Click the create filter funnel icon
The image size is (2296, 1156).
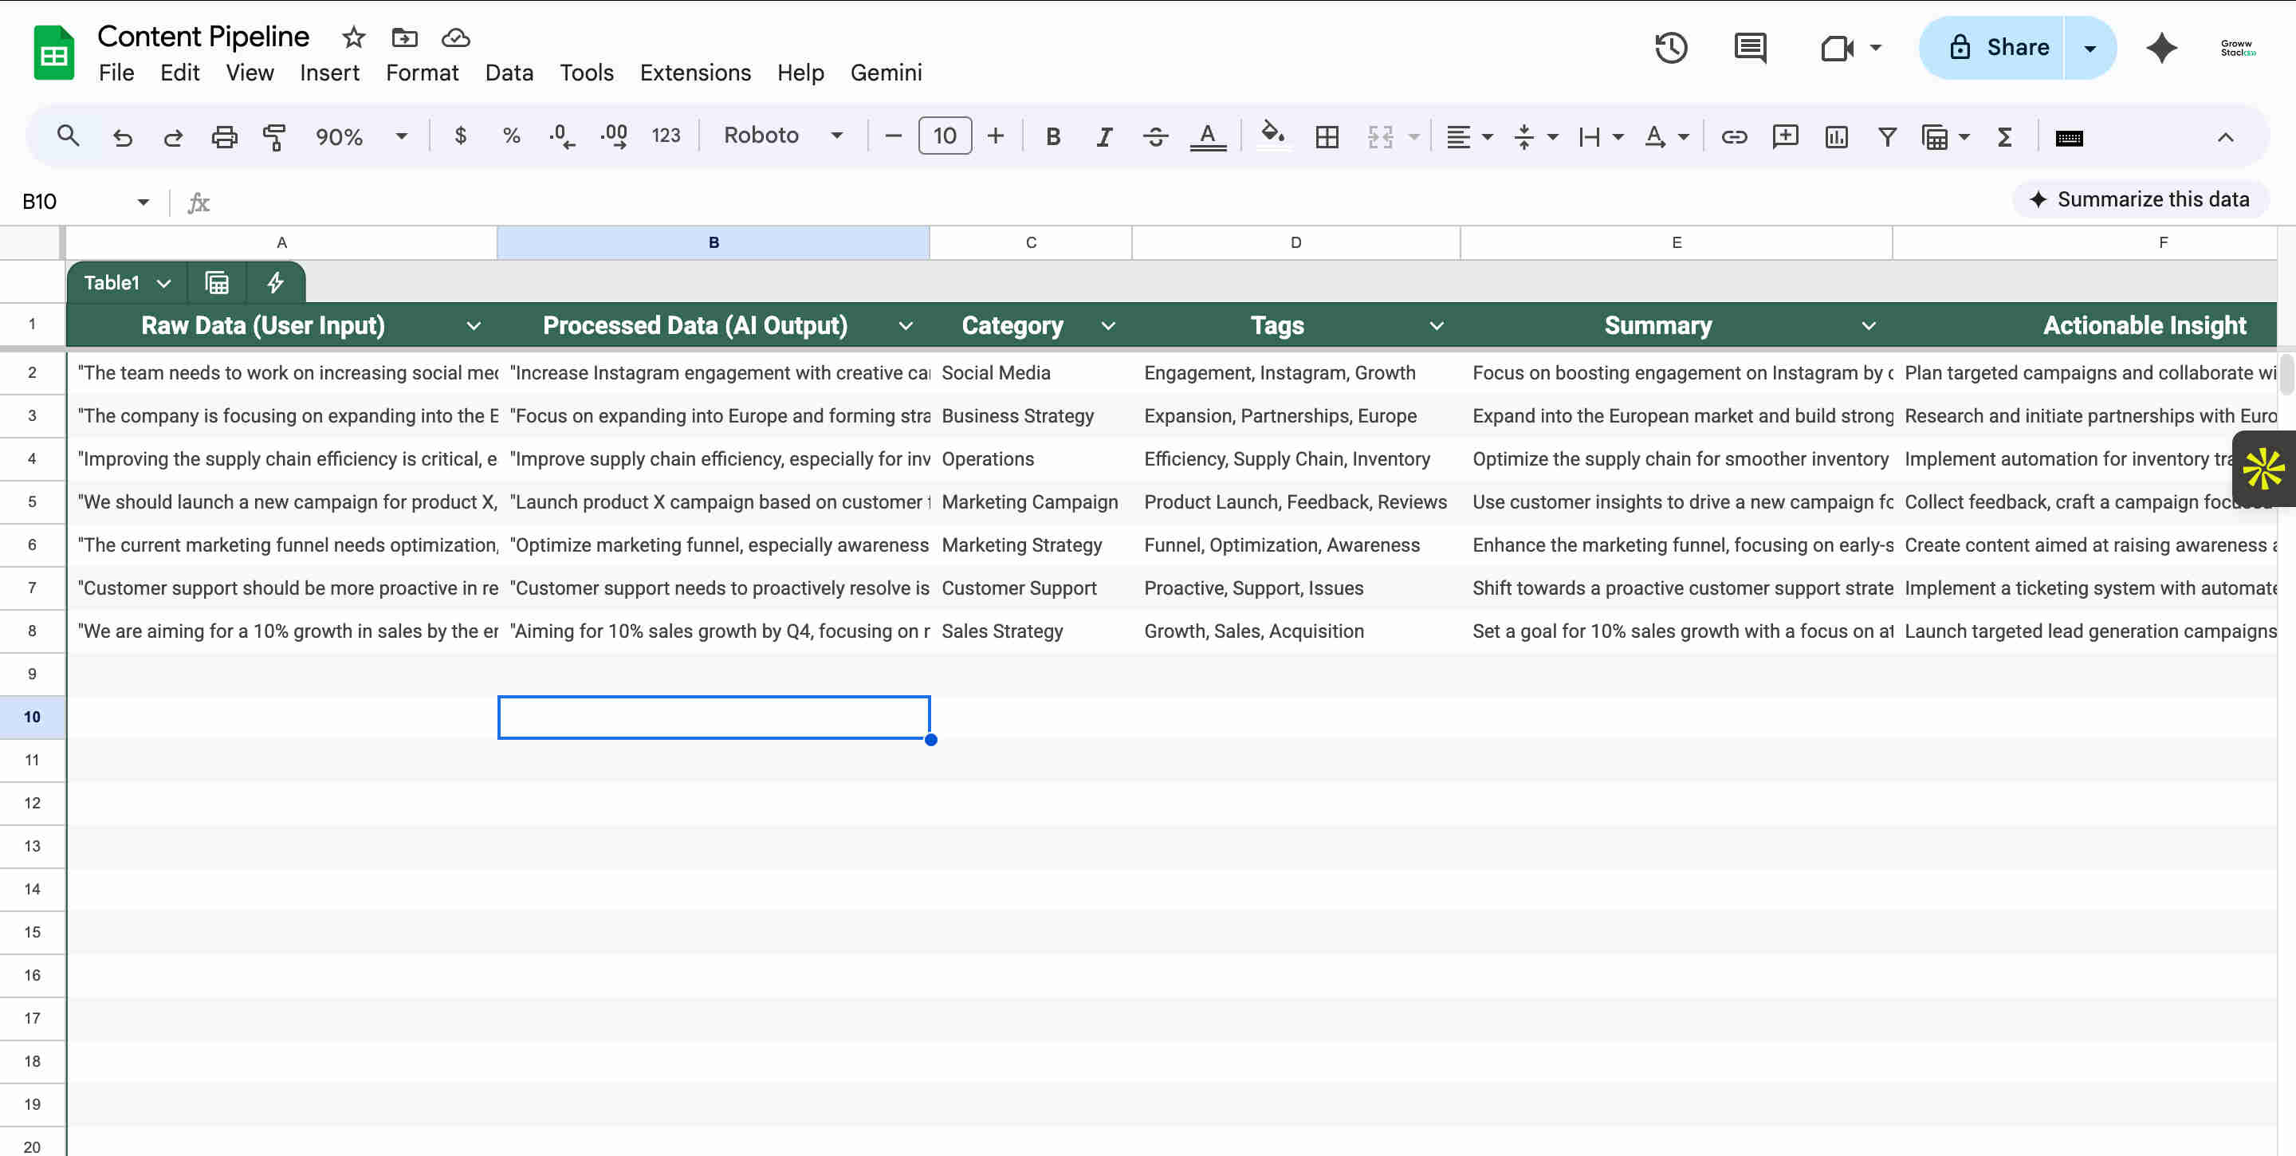coord(1887,136)
